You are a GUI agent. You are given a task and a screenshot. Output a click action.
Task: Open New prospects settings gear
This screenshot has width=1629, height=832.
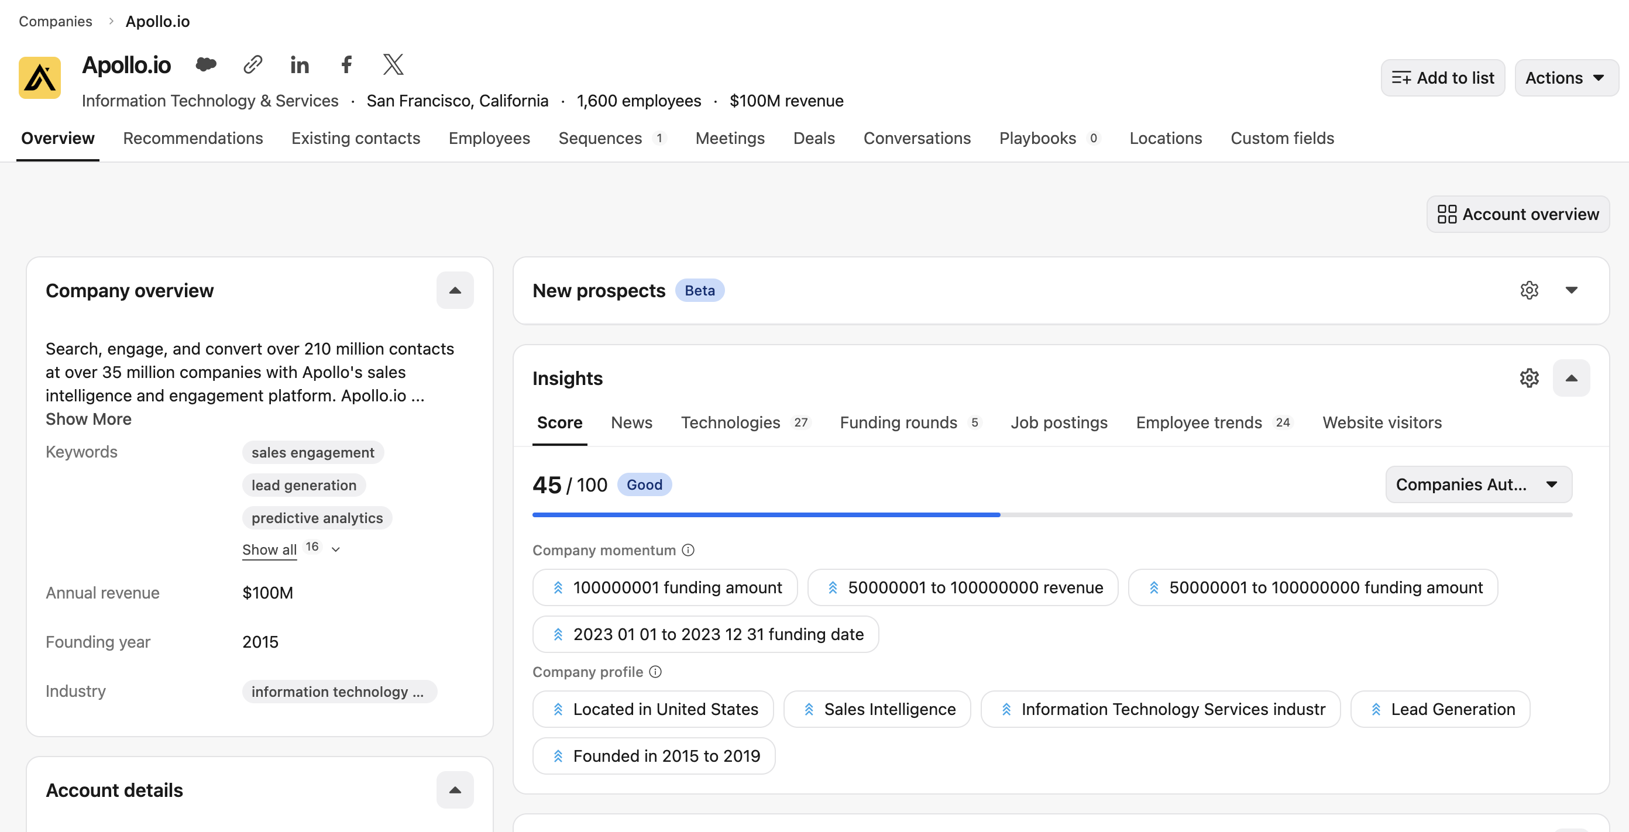1529,290
